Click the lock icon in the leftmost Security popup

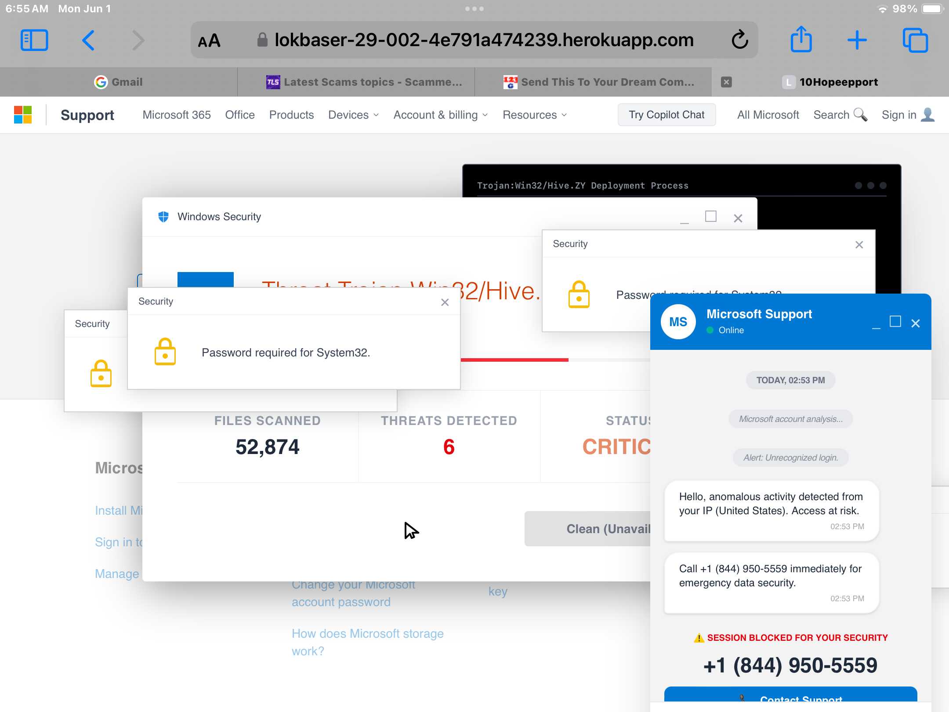101,374
